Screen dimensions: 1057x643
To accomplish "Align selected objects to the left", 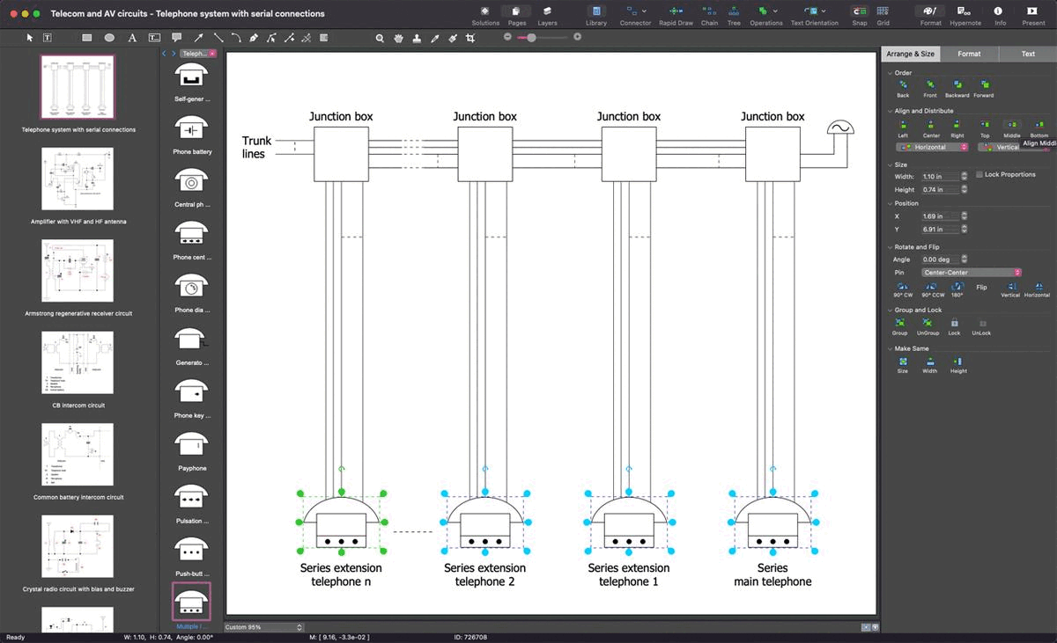I will pos(903,126).
